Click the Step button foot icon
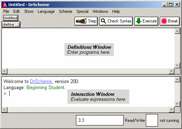The height and width of the screenshot is (129, 182). pos(81,21)
